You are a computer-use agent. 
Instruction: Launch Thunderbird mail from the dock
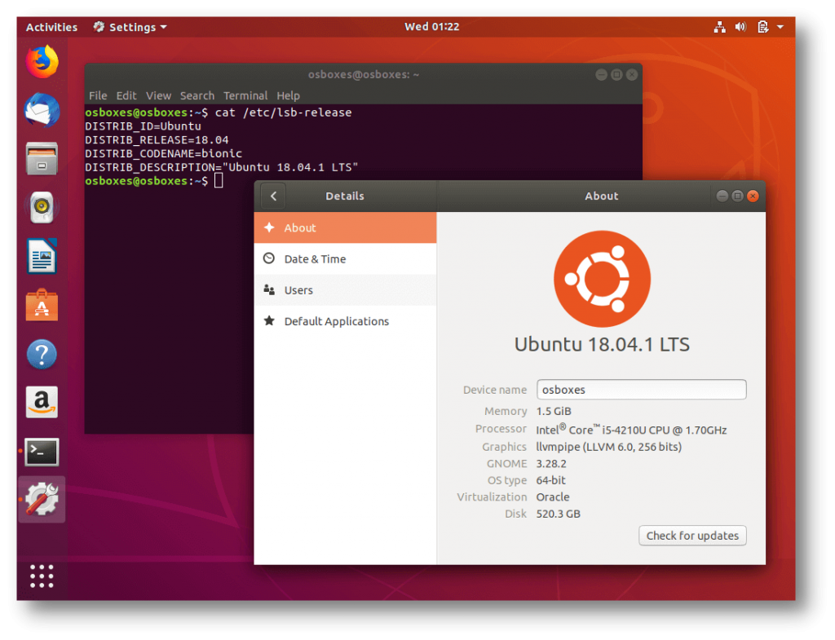(42, 110)
